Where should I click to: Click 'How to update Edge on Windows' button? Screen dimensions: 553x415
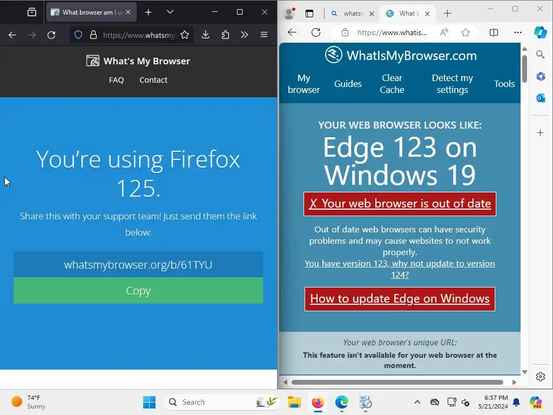400,299
